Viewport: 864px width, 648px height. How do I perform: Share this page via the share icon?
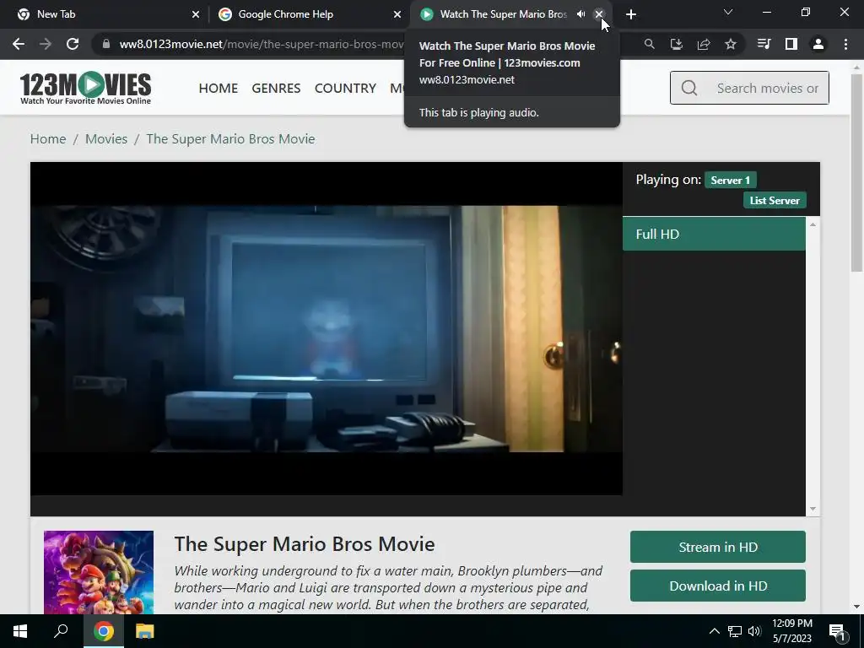pos(704,44)
